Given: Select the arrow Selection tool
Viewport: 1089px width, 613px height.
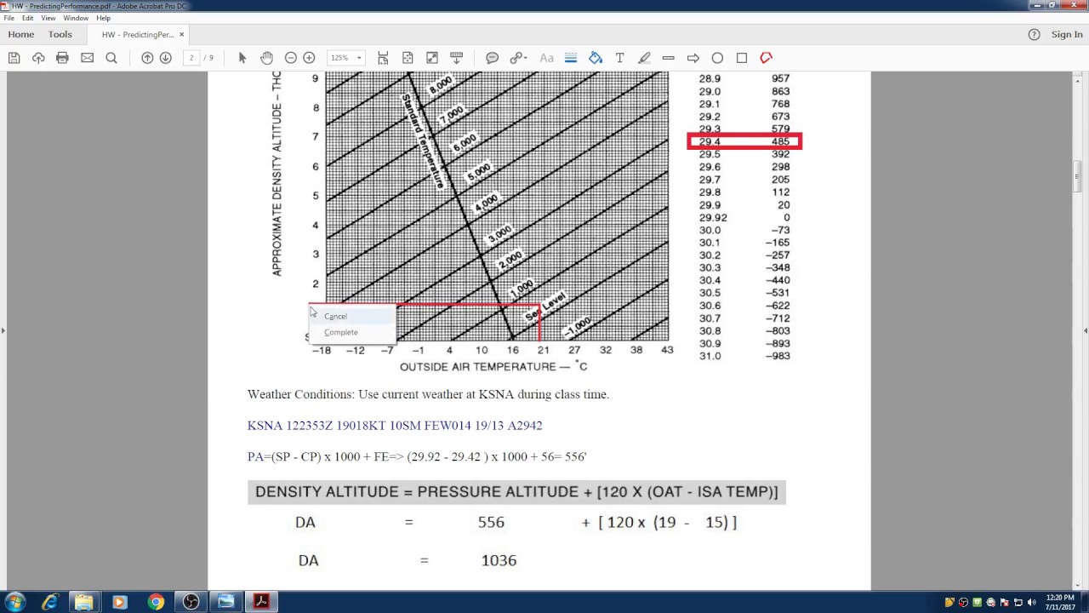Looking at the screenshot, I should tap(242, 58).
